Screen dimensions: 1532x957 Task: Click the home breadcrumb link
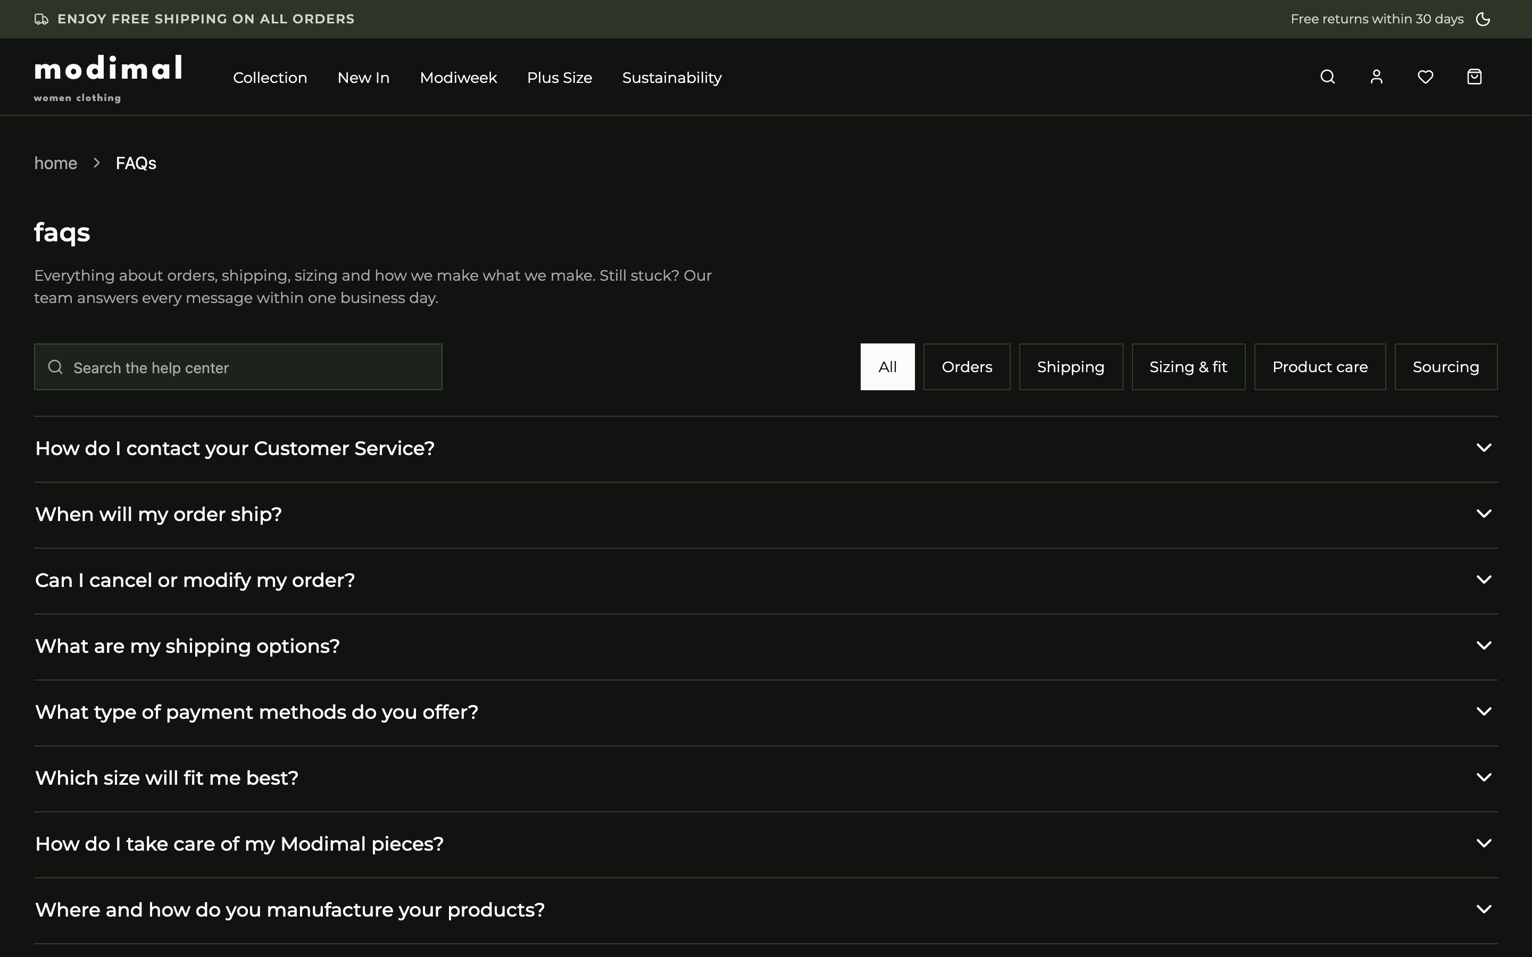(x=56, y=163)
